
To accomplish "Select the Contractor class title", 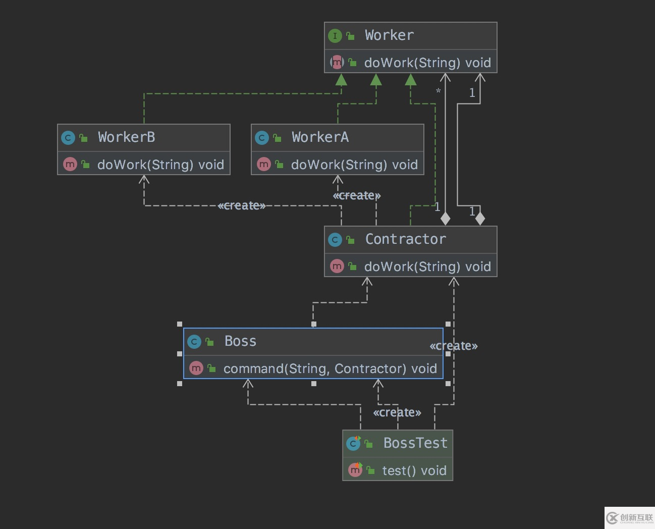I will pos(405,239).
